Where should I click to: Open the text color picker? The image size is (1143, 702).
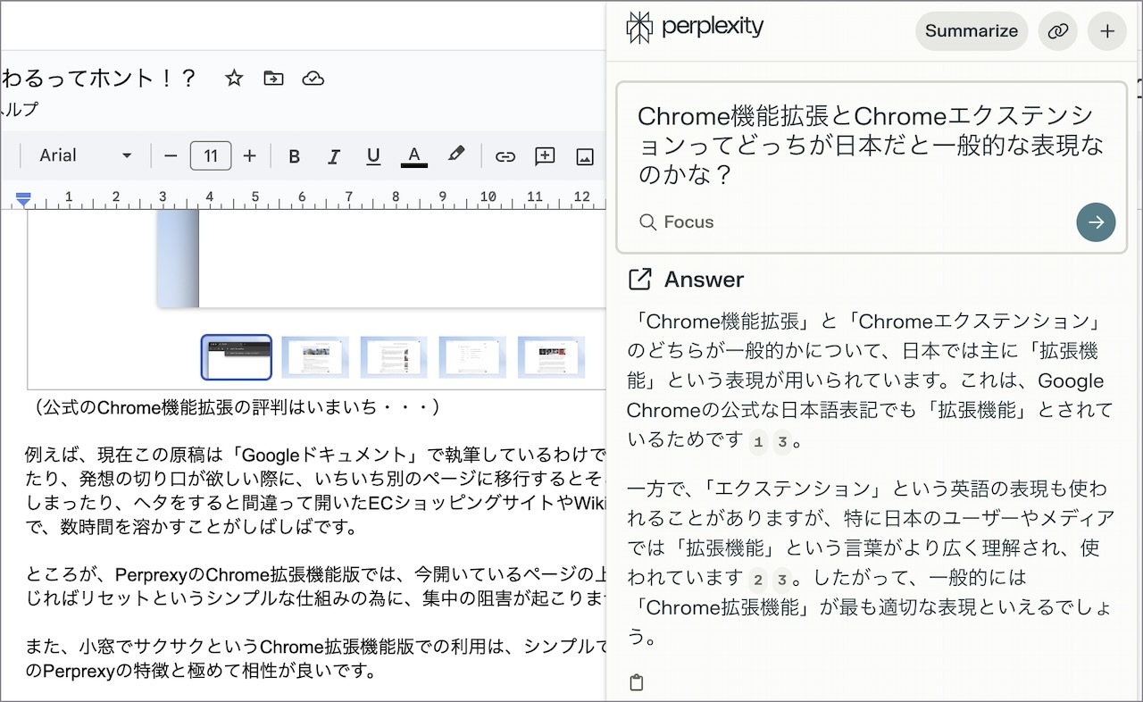(413, 156)
